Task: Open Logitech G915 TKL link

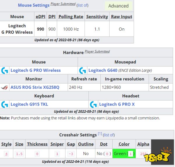Action: [29, 104]
